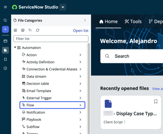Expand the Playbook chevron
The image size is (163, 134).
pos(80,119)
